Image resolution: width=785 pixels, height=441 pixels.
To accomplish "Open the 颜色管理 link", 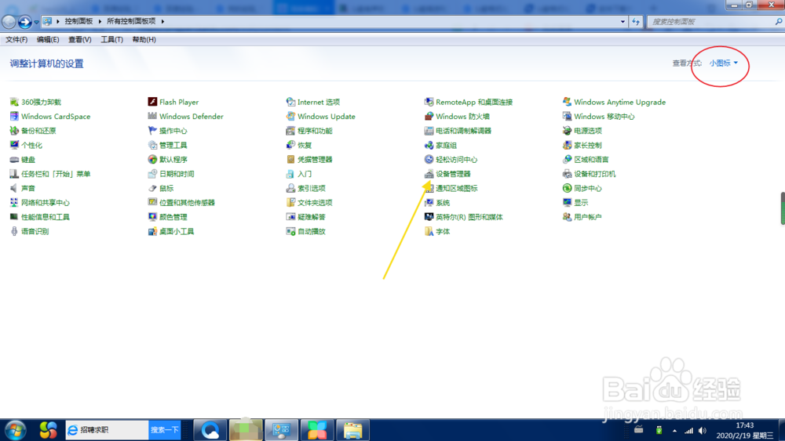I will (x=173, y=217).
